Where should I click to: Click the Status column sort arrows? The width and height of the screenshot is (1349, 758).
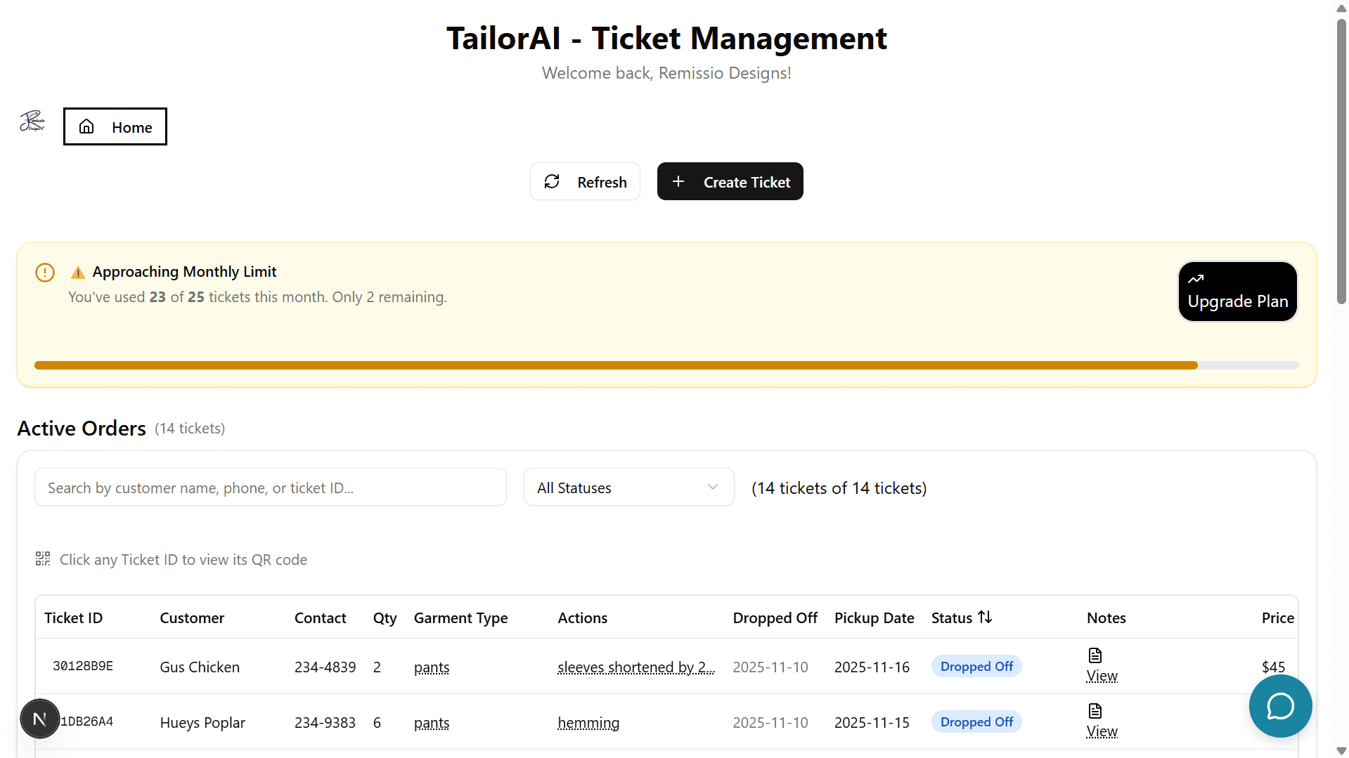pos(985,617)
